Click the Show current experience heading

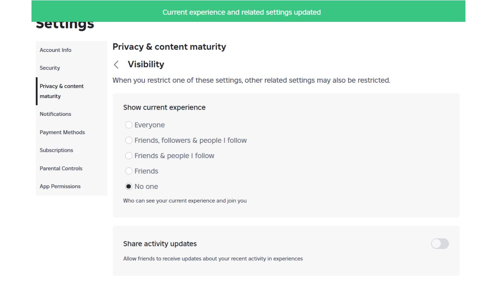pos(164,107)
